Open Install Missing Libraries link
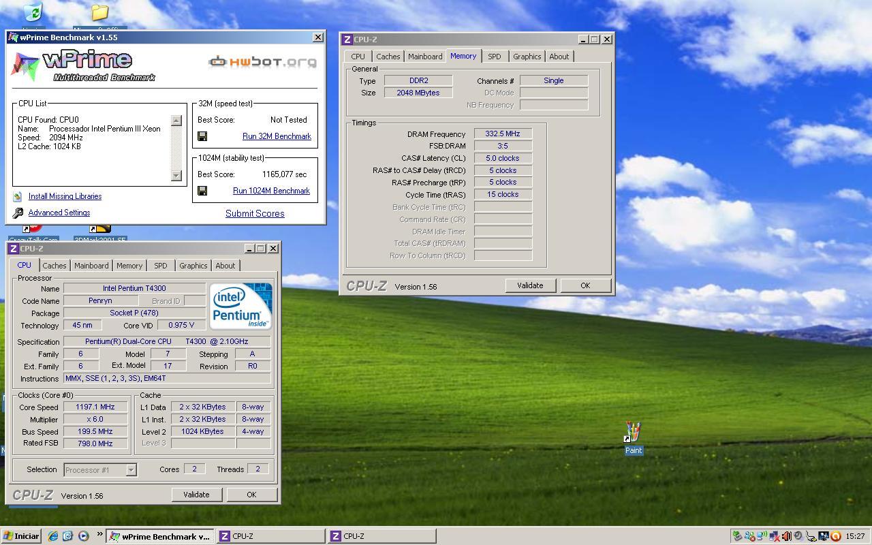This screenshot has height=545, width=872. [65, 196]
